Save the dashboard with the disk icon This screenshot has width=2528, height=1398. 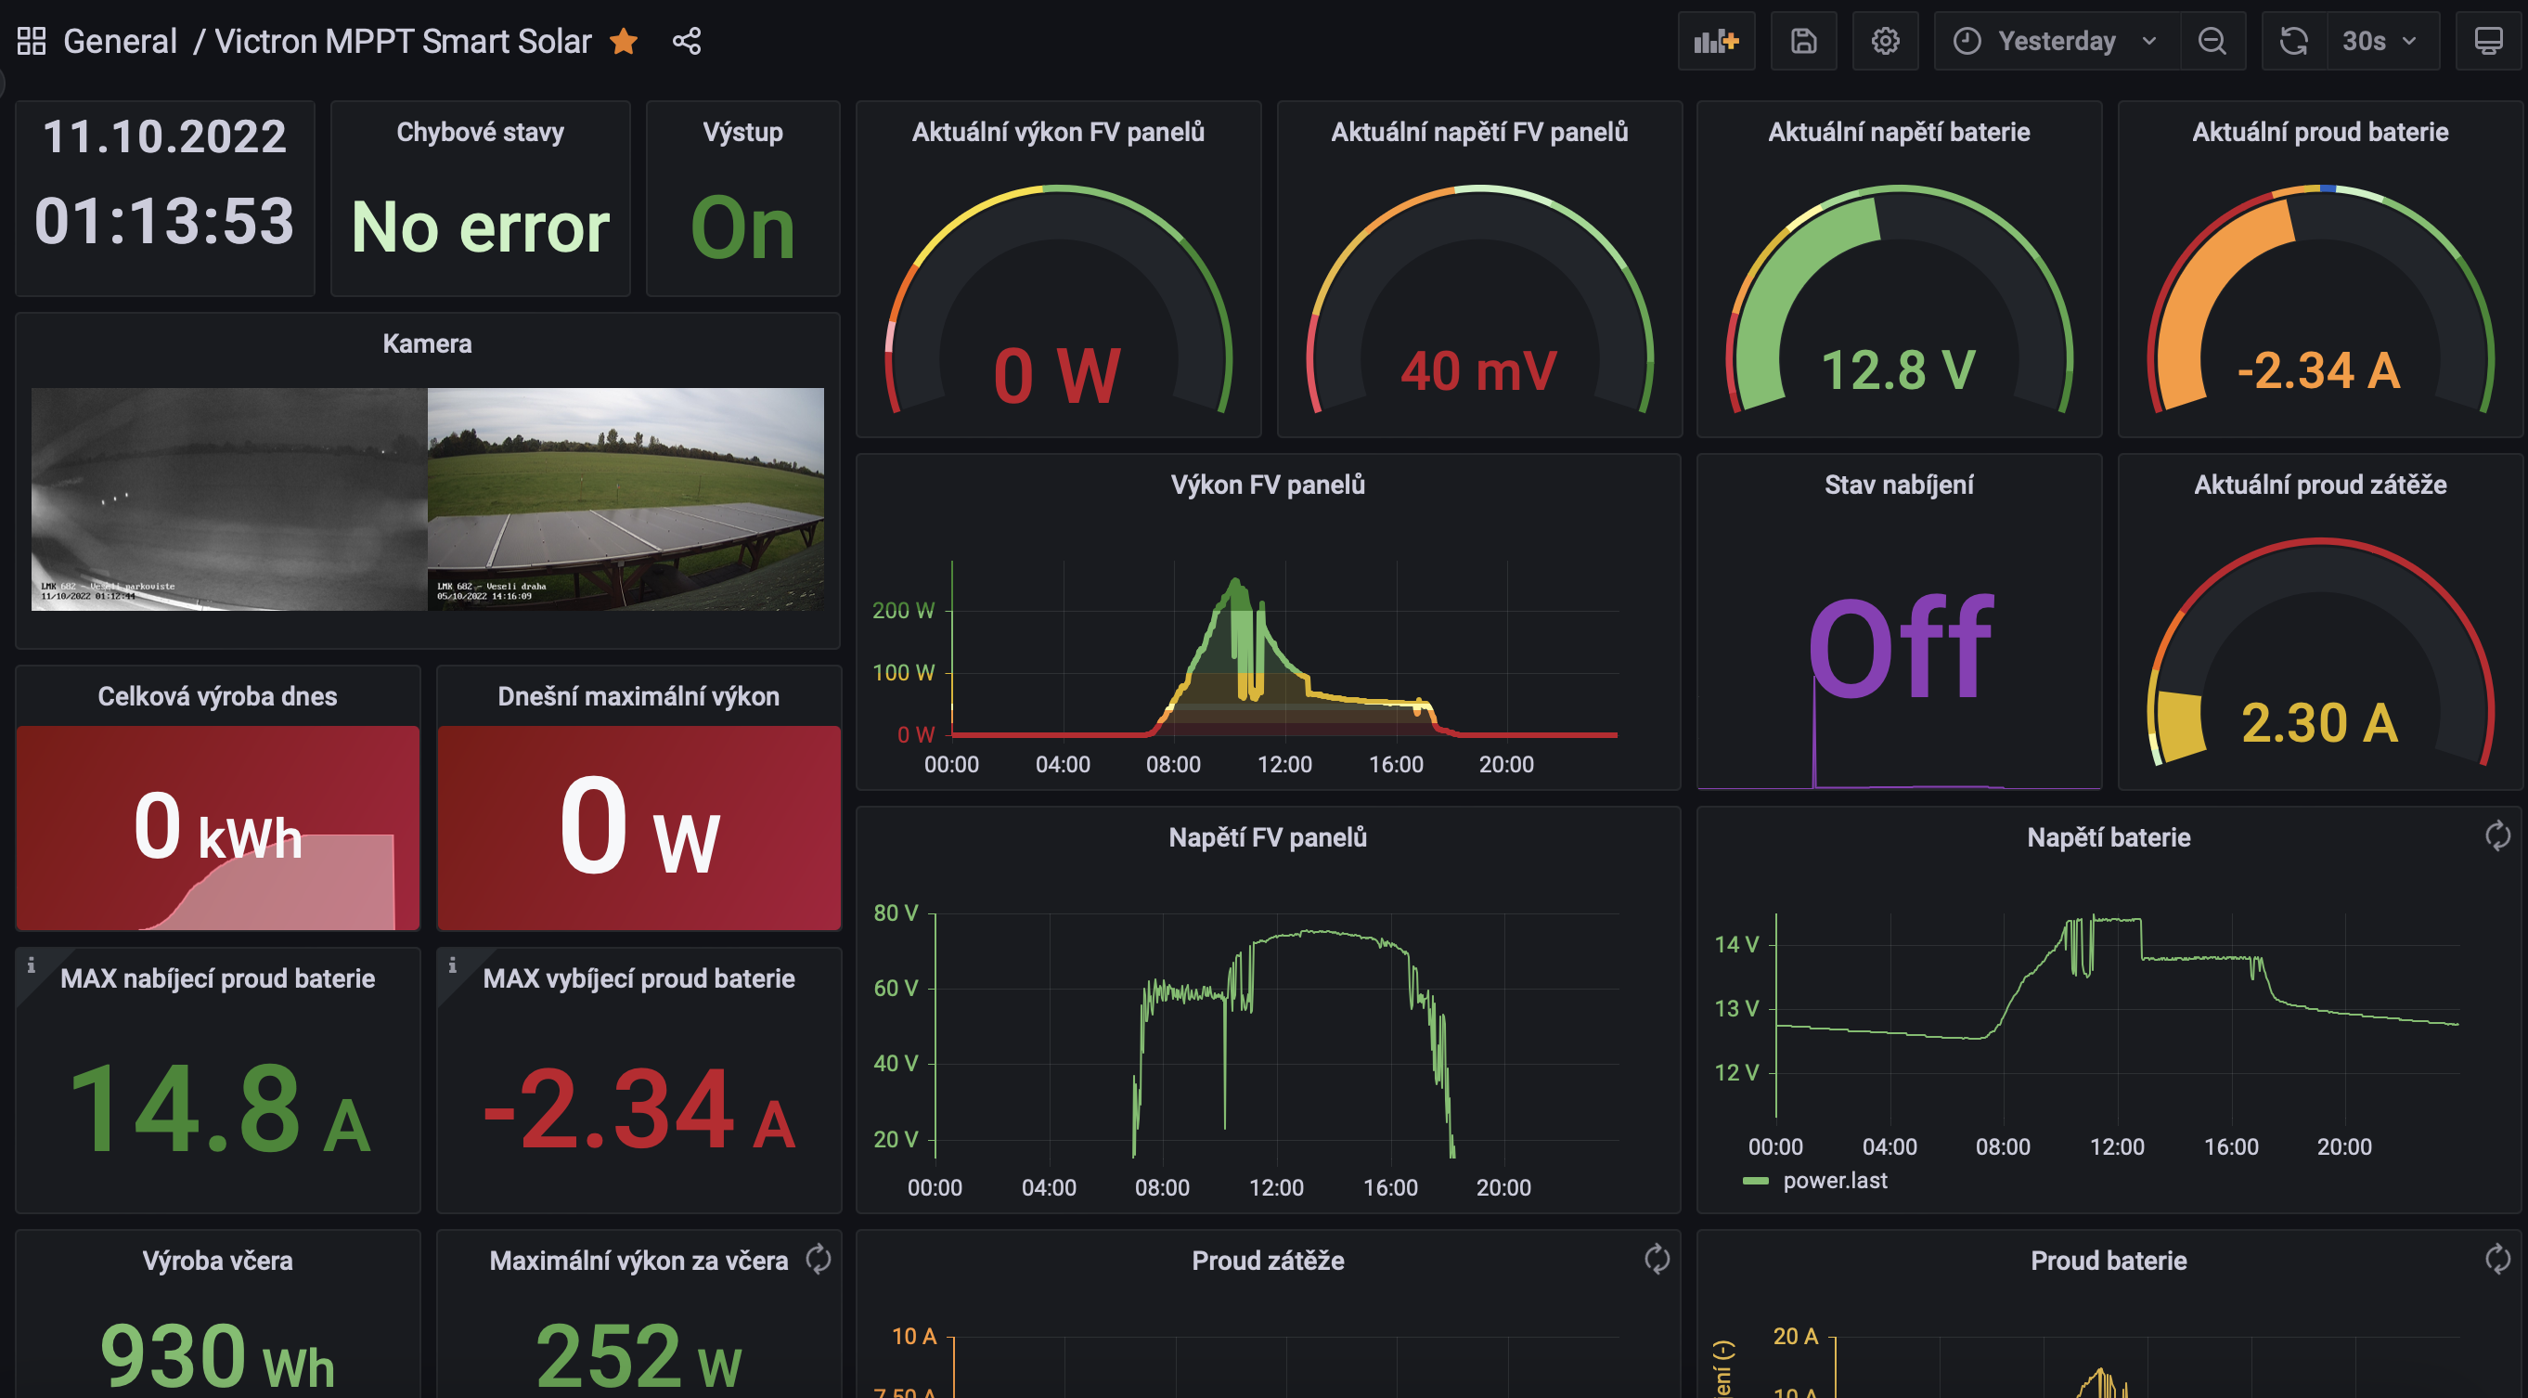coord(1803,41)
